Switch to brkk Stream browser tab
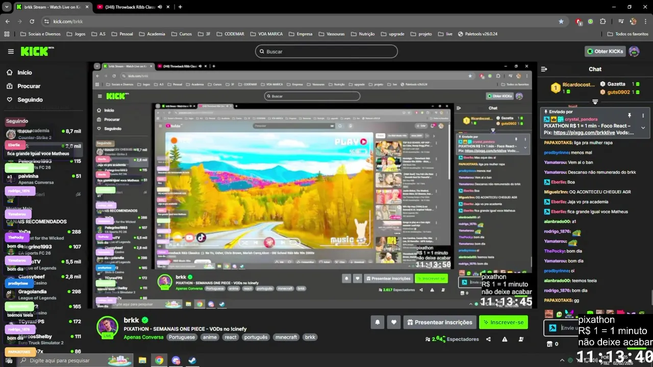This screenshot has height=367, width=653. click(52, 7)
